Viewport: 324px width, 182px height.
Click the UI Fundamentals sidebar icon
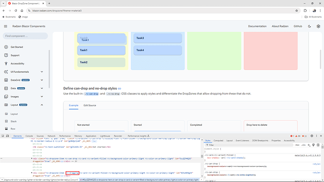[x=6, y=72]
